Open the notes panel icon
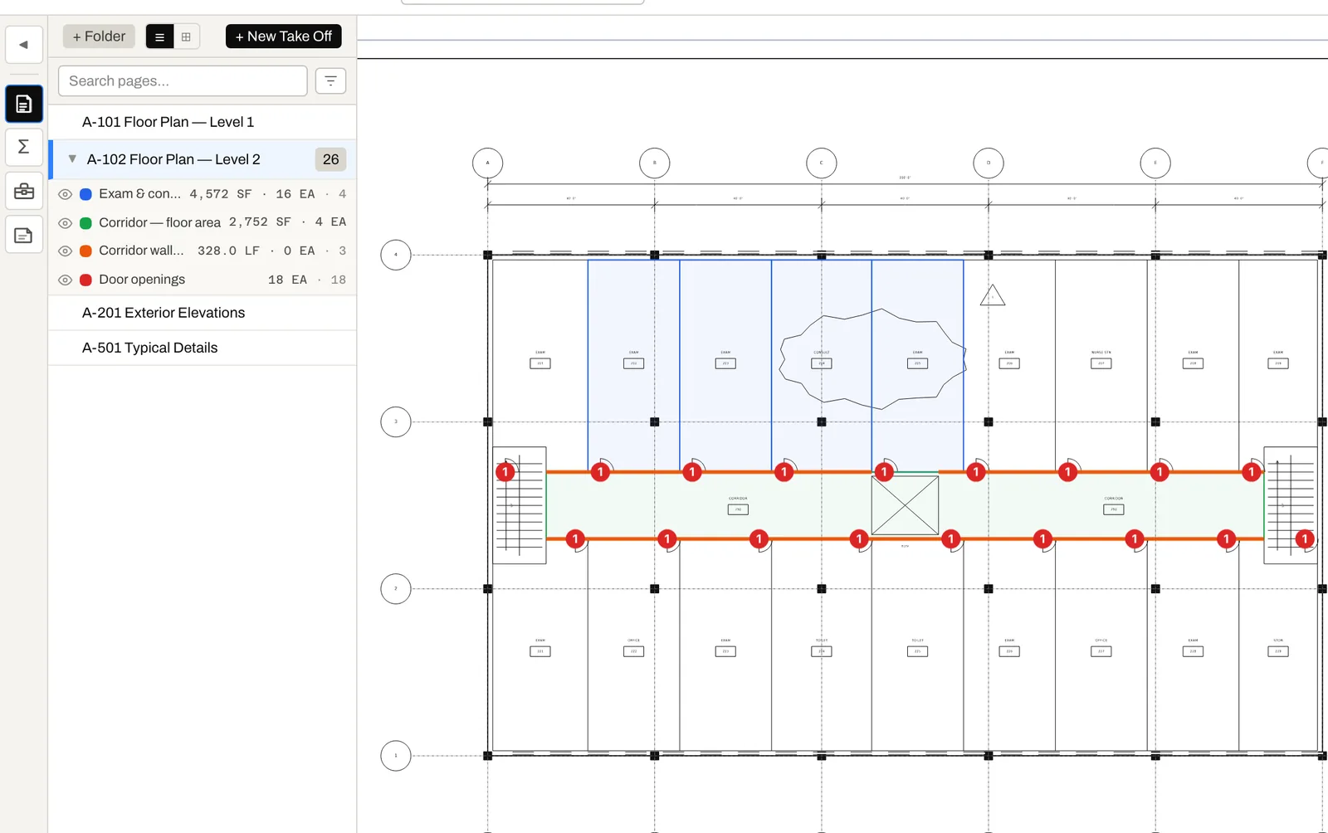 tap(24, 235)
